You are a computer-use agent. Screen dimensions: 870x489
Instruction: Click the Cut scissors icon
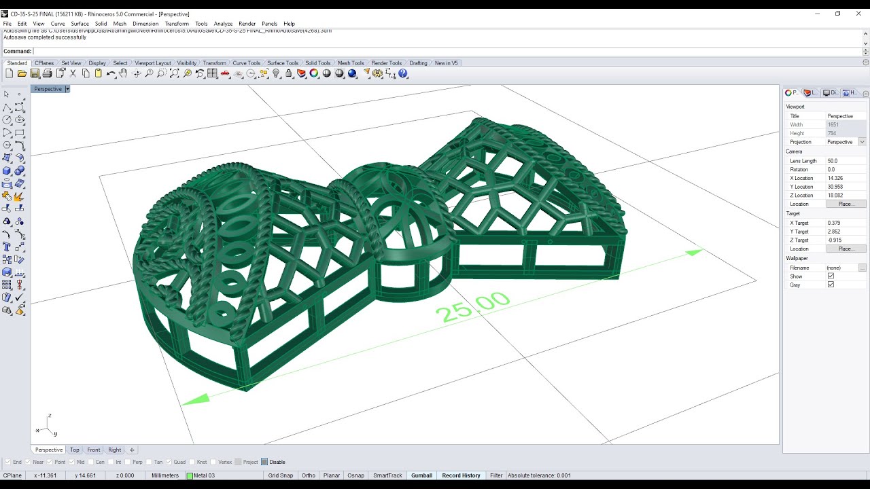[73, 73]
